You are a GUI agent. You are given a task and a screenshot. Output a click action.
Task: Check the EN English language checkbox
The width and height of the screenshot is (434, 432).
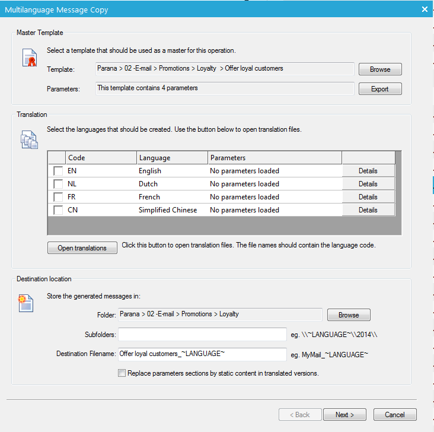(58, 171)
